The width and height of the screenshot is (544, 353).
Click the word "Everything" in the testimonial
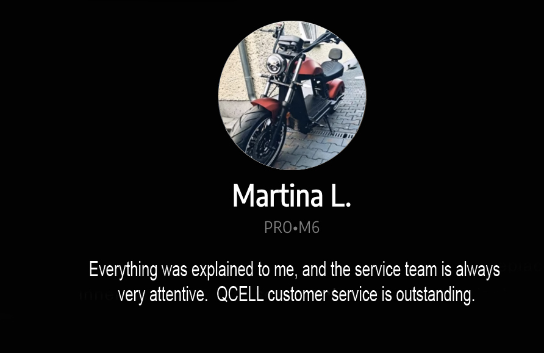[x=123, y=269]
